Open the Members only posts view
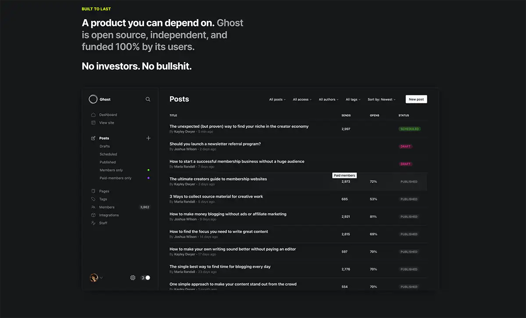The image size is (526, 318). tap(111, 170)
